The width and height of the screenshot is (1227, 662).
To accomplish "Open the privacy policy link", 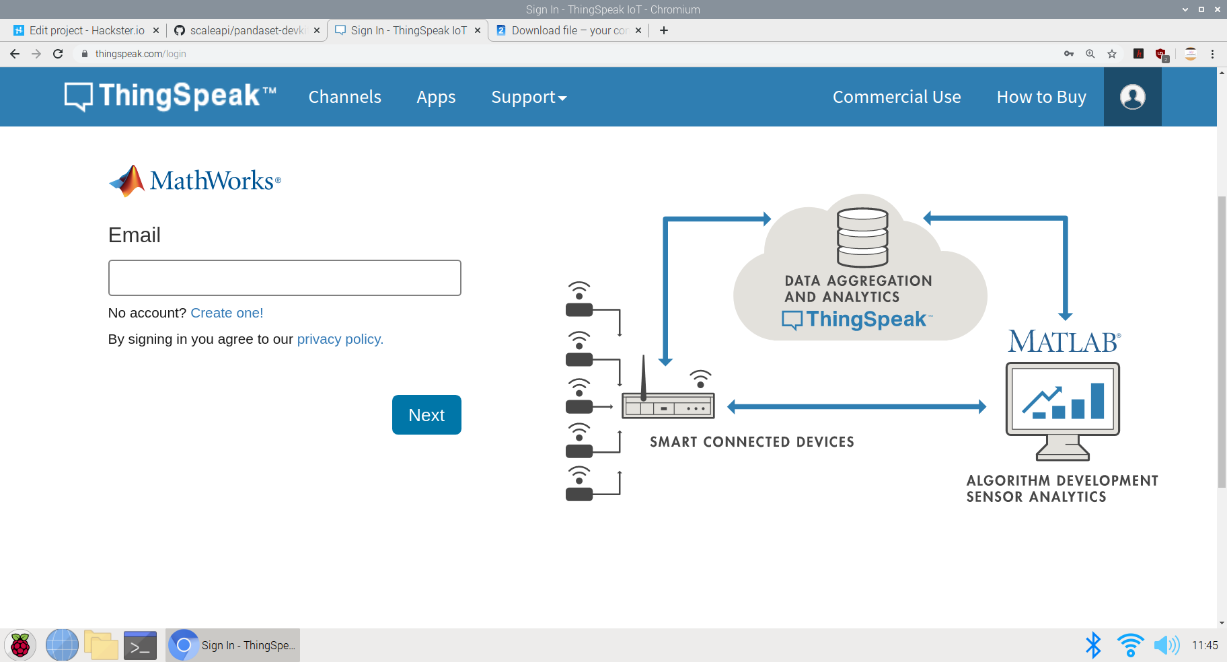I will coord(340,339).
